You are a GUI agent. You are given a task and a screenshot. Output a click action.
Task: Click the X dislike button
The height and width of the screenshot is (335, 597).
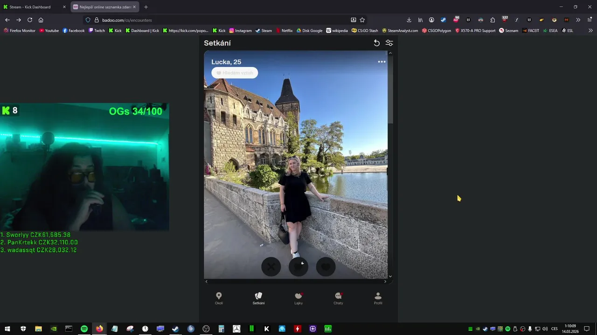tap(271, 267)
